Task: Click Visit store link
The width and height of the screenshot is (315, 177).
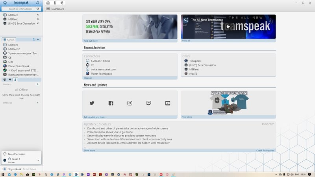Action: [187, 117]
